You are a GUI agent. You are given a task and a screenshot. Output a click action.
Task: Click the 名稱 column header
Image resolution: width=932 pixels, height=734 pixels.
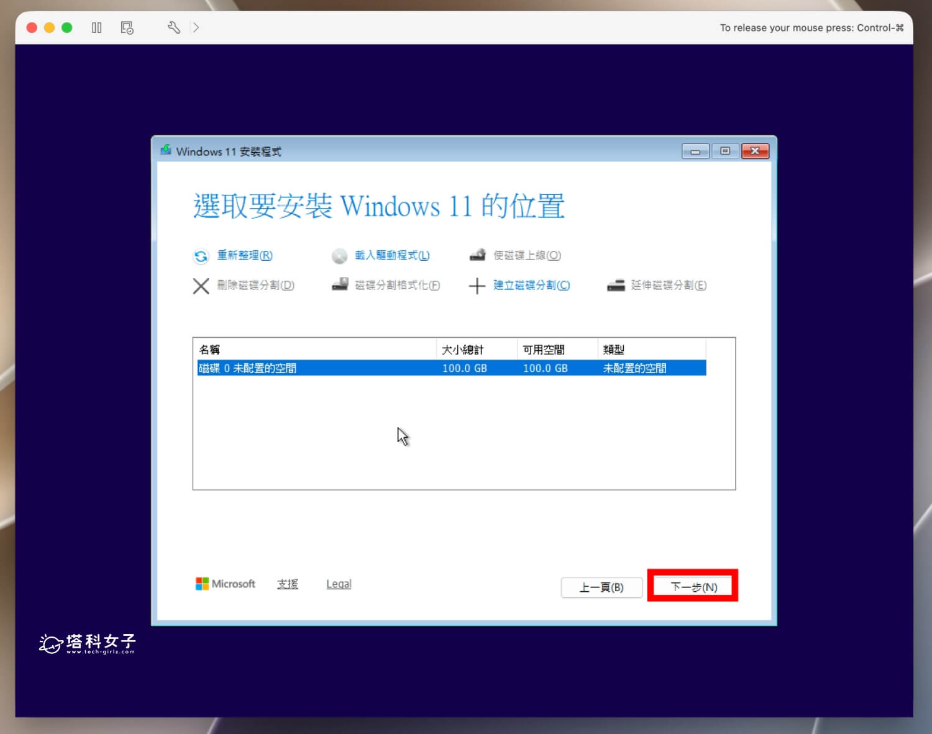click(x=315, y=350)
